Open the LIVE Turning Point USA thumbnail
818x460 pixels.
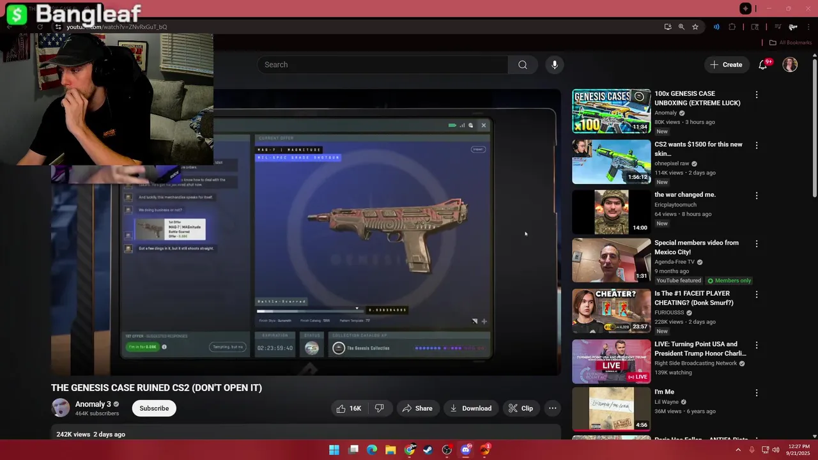coord(611,362)
